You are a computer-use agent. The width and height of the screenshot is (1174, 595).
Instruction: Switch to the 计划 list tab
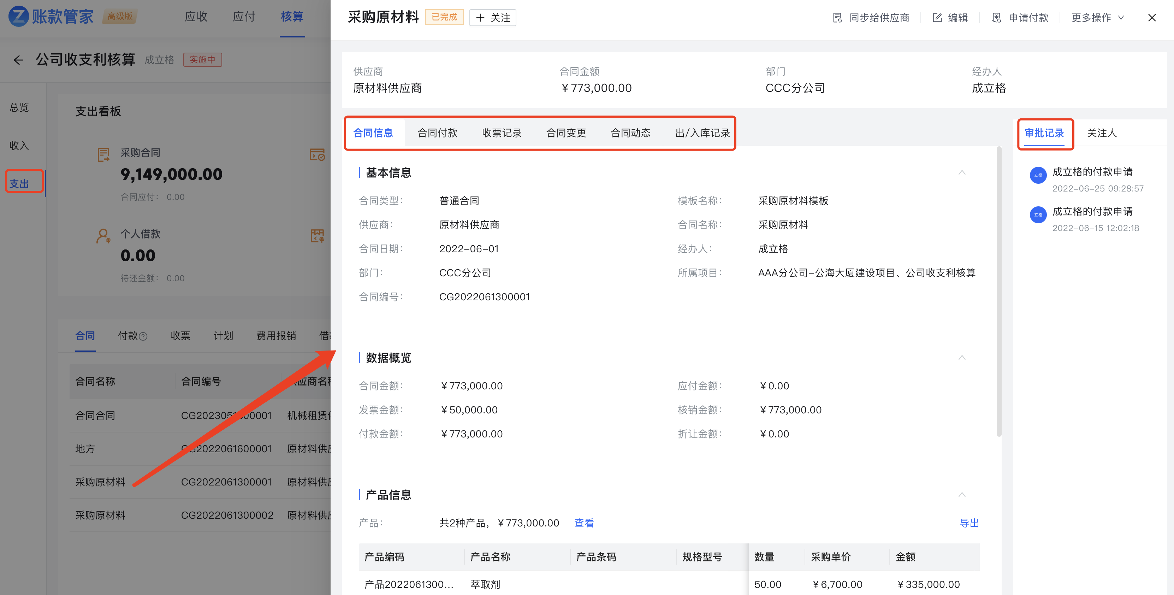click(223, 336)
